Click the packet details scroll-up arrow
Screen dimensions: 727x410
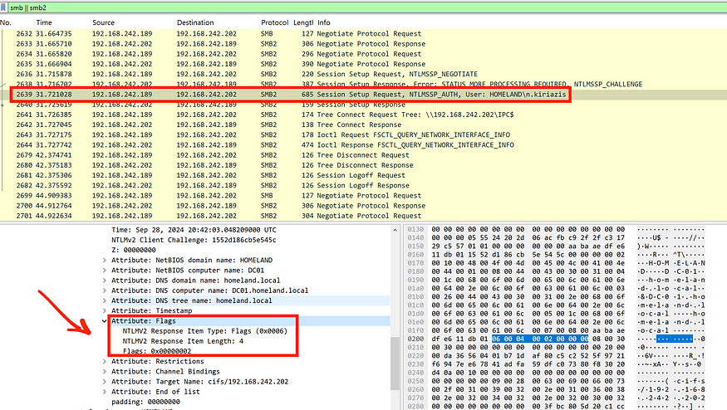(x=395, y=230)
